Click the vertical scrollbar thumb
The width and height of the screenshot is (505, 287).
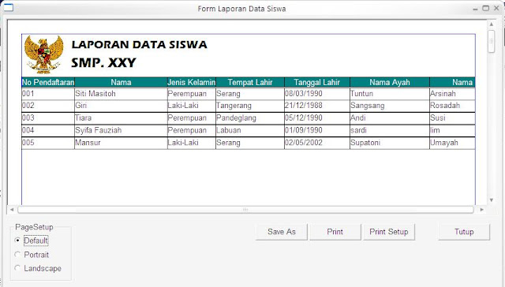click(491, 41)
